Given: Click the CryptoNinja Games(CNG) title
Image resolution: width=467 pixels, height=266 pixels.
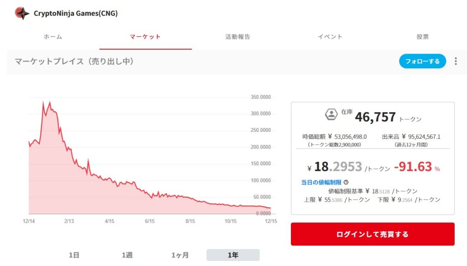Looking at the screenshot, I should 76,13.
